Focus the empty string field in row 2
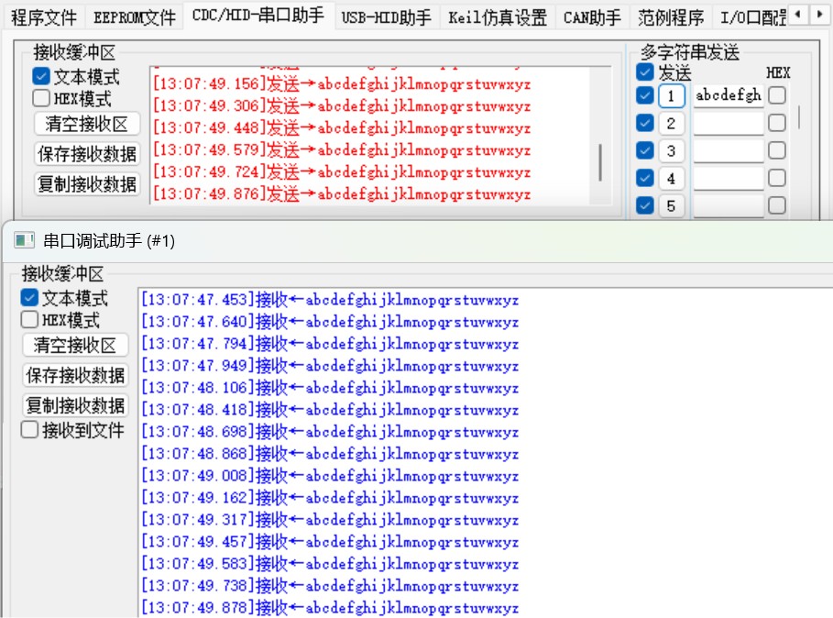Image resolution: width=833 pixels, height=618 pixels. click(x=729, y=123)
